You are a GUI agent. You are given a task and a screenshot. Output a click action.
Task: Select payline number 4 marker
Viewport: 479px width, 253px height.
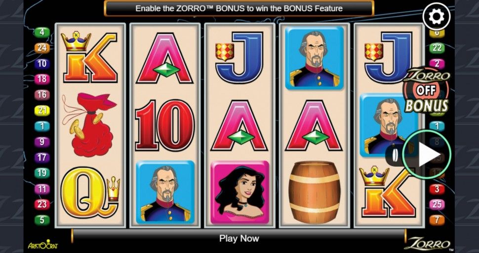42,32
